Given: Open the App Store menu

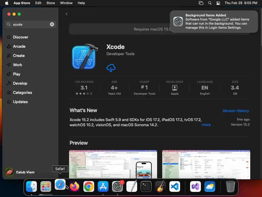Looking at the screenshot, I should tap(22, 3).
